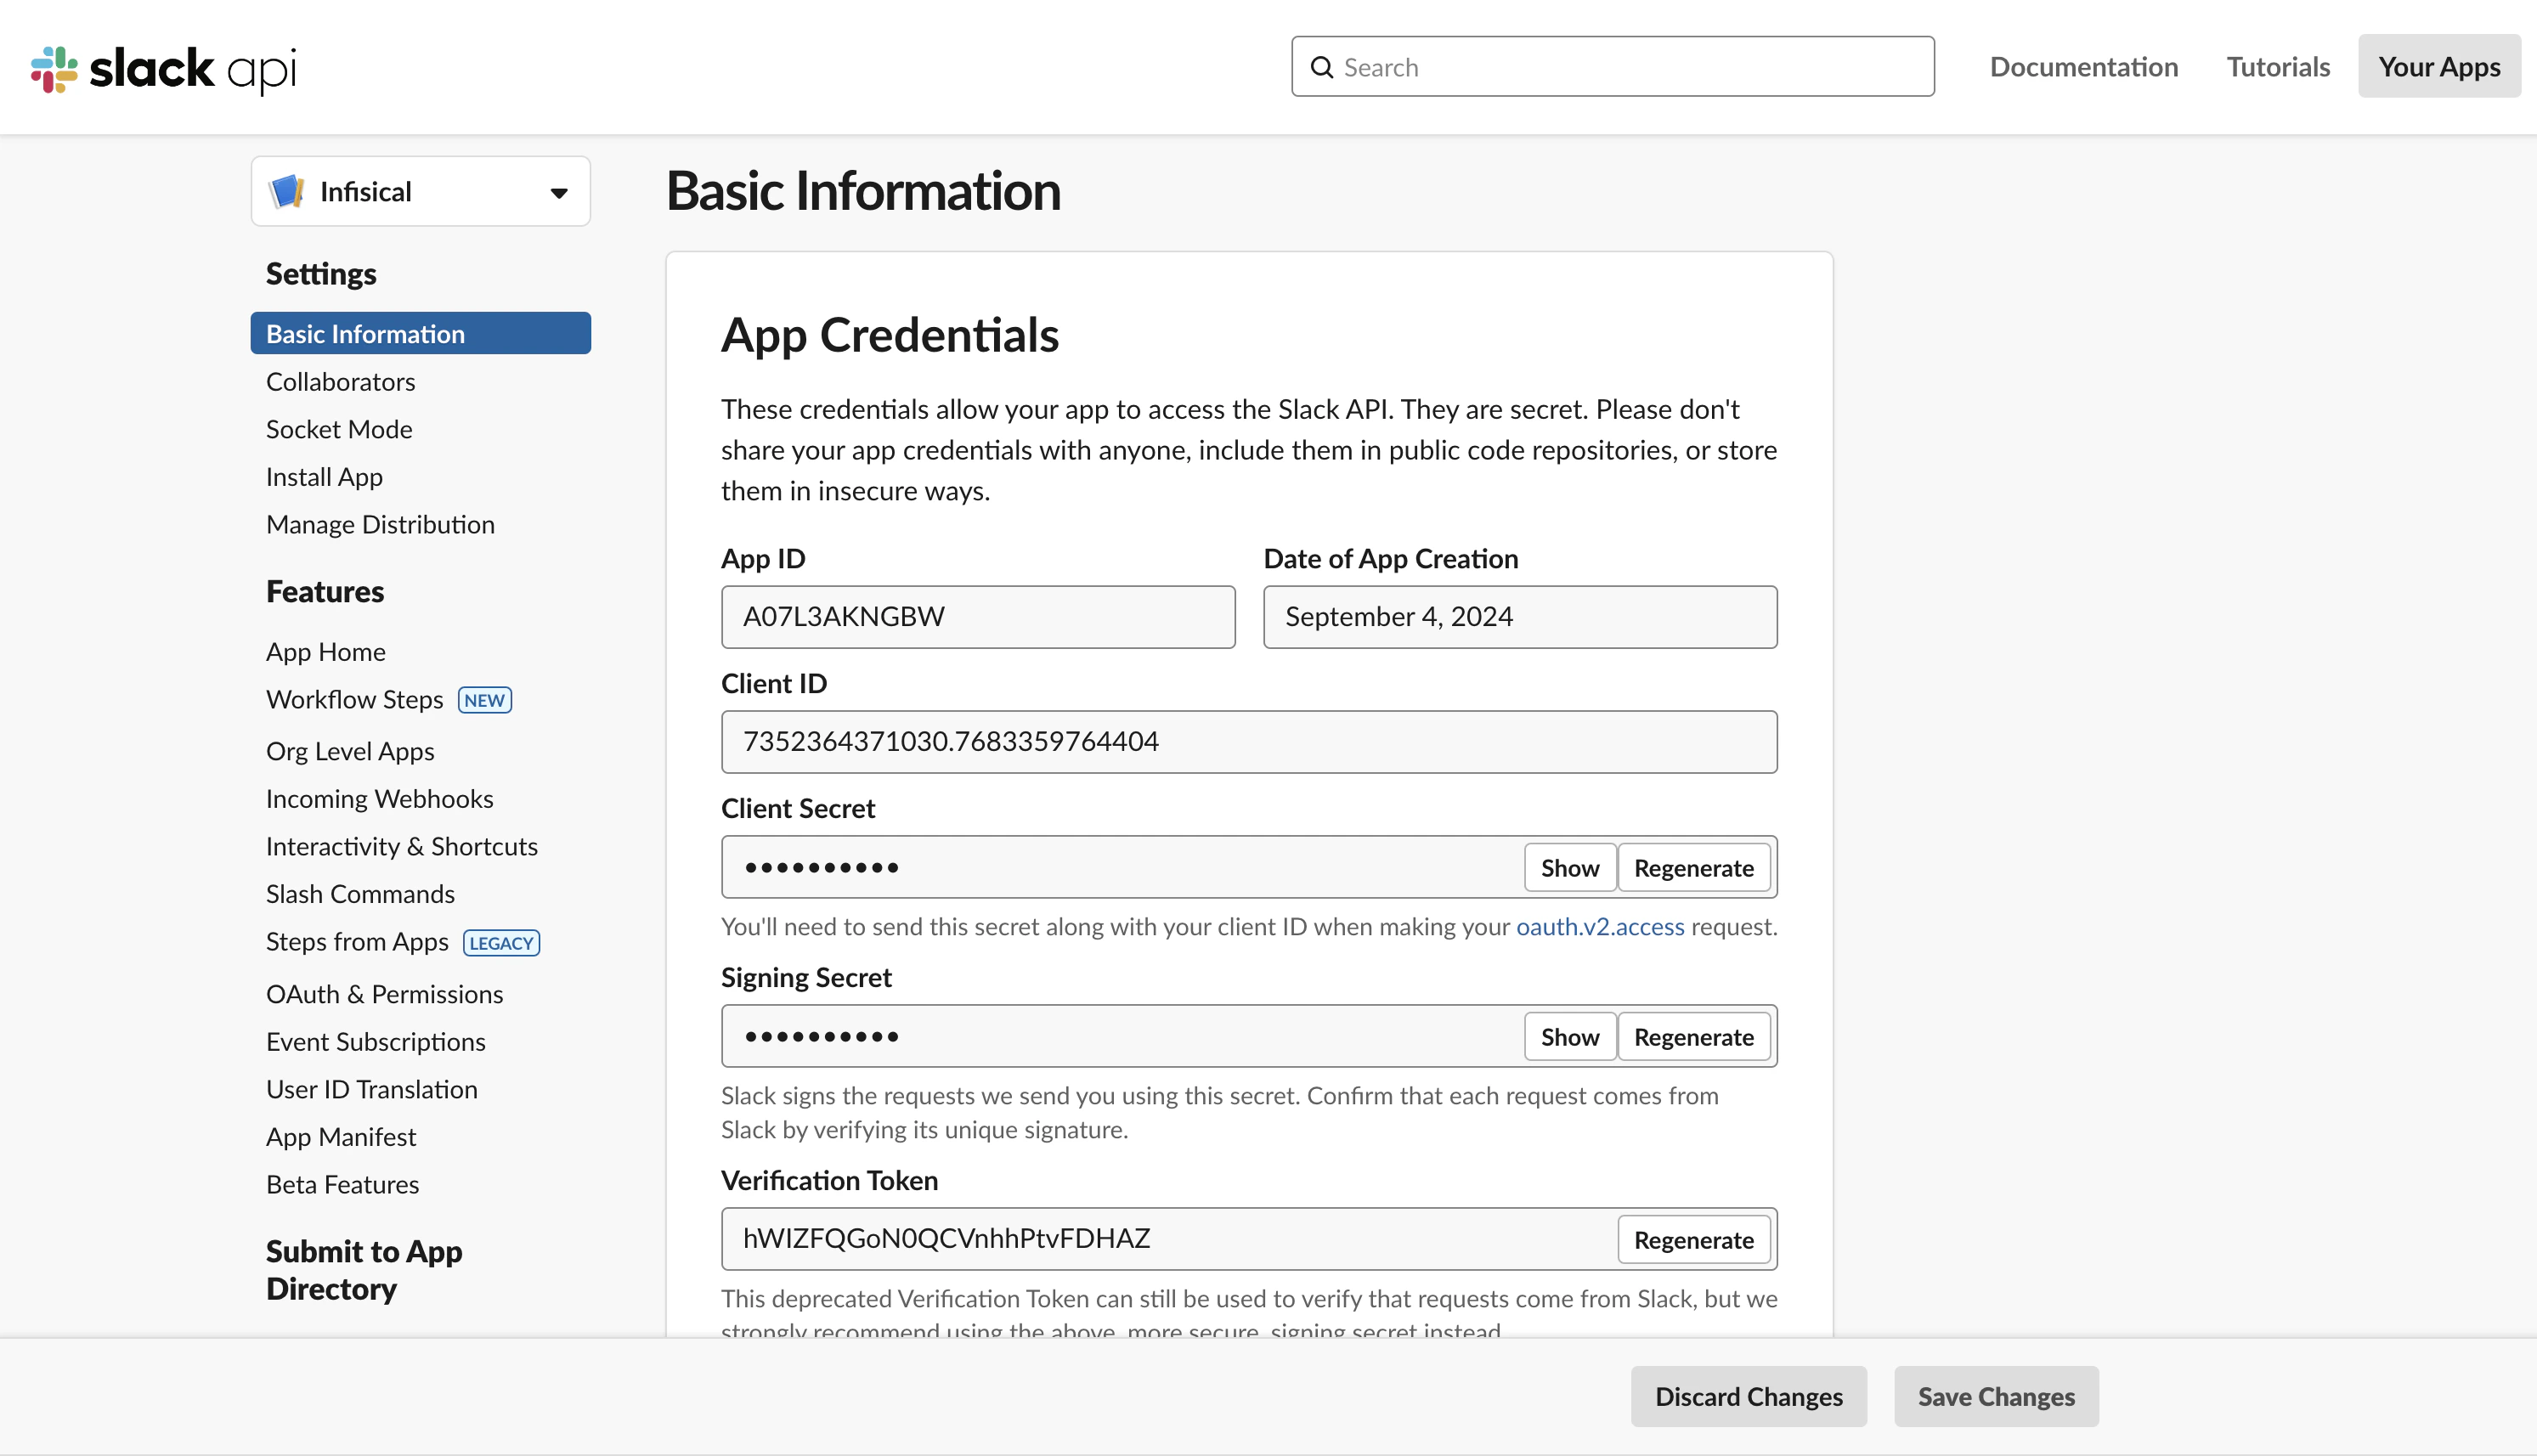Open the Tutorials page
Screen dimensions: 2537x1456
pyautogui.click(x=2278, y=67)
